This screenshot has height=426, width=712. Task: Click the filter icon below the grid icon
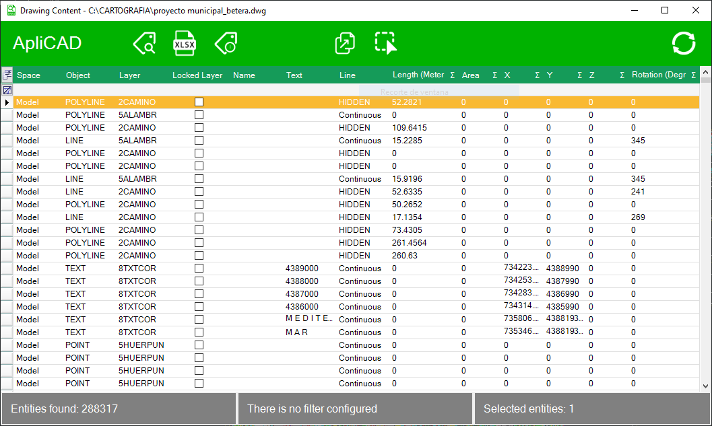point(7,90)
